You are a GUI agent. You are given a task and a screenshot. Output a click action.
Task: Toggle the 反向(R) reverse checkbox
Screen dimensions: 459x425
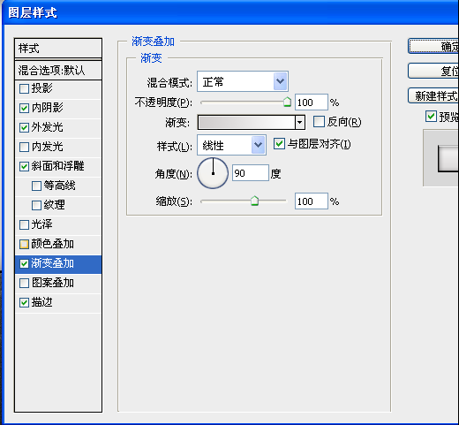319,122
